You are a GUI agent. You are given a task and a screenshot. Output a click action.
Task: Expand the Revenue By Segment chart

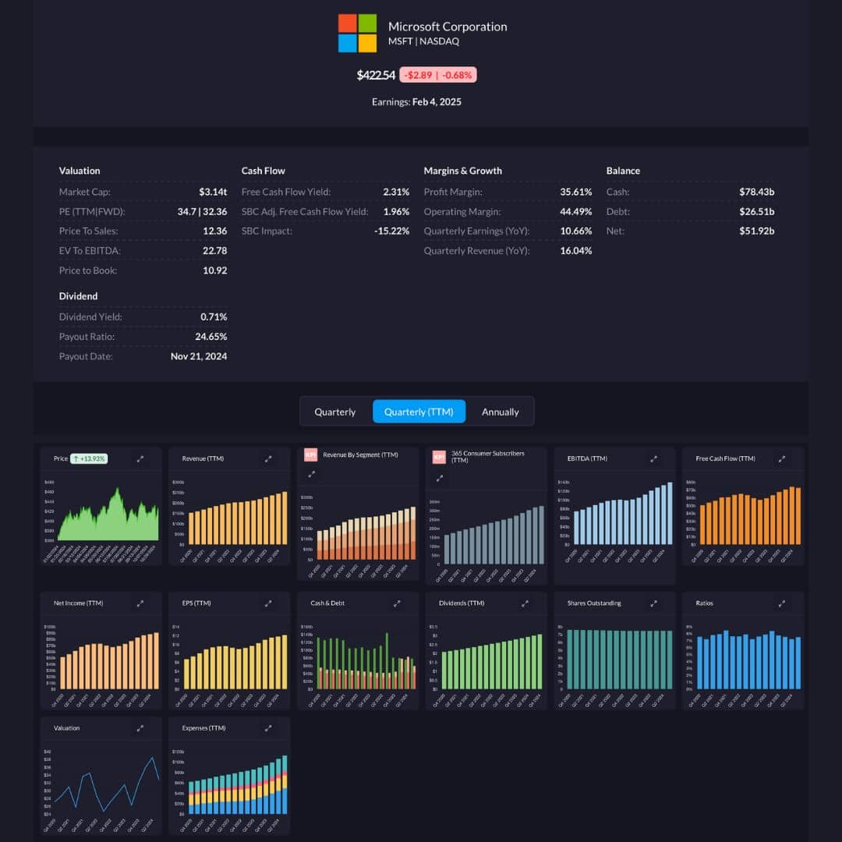(x=311, y=474)
